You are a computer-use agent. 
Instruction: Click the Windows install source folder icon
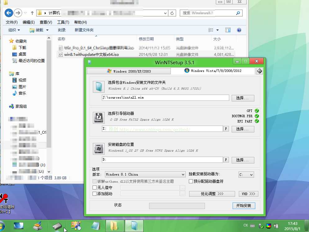coord(98,87)
